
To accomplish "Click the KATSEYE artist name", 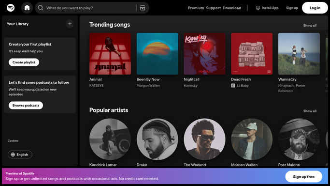I will pos(96,85).
